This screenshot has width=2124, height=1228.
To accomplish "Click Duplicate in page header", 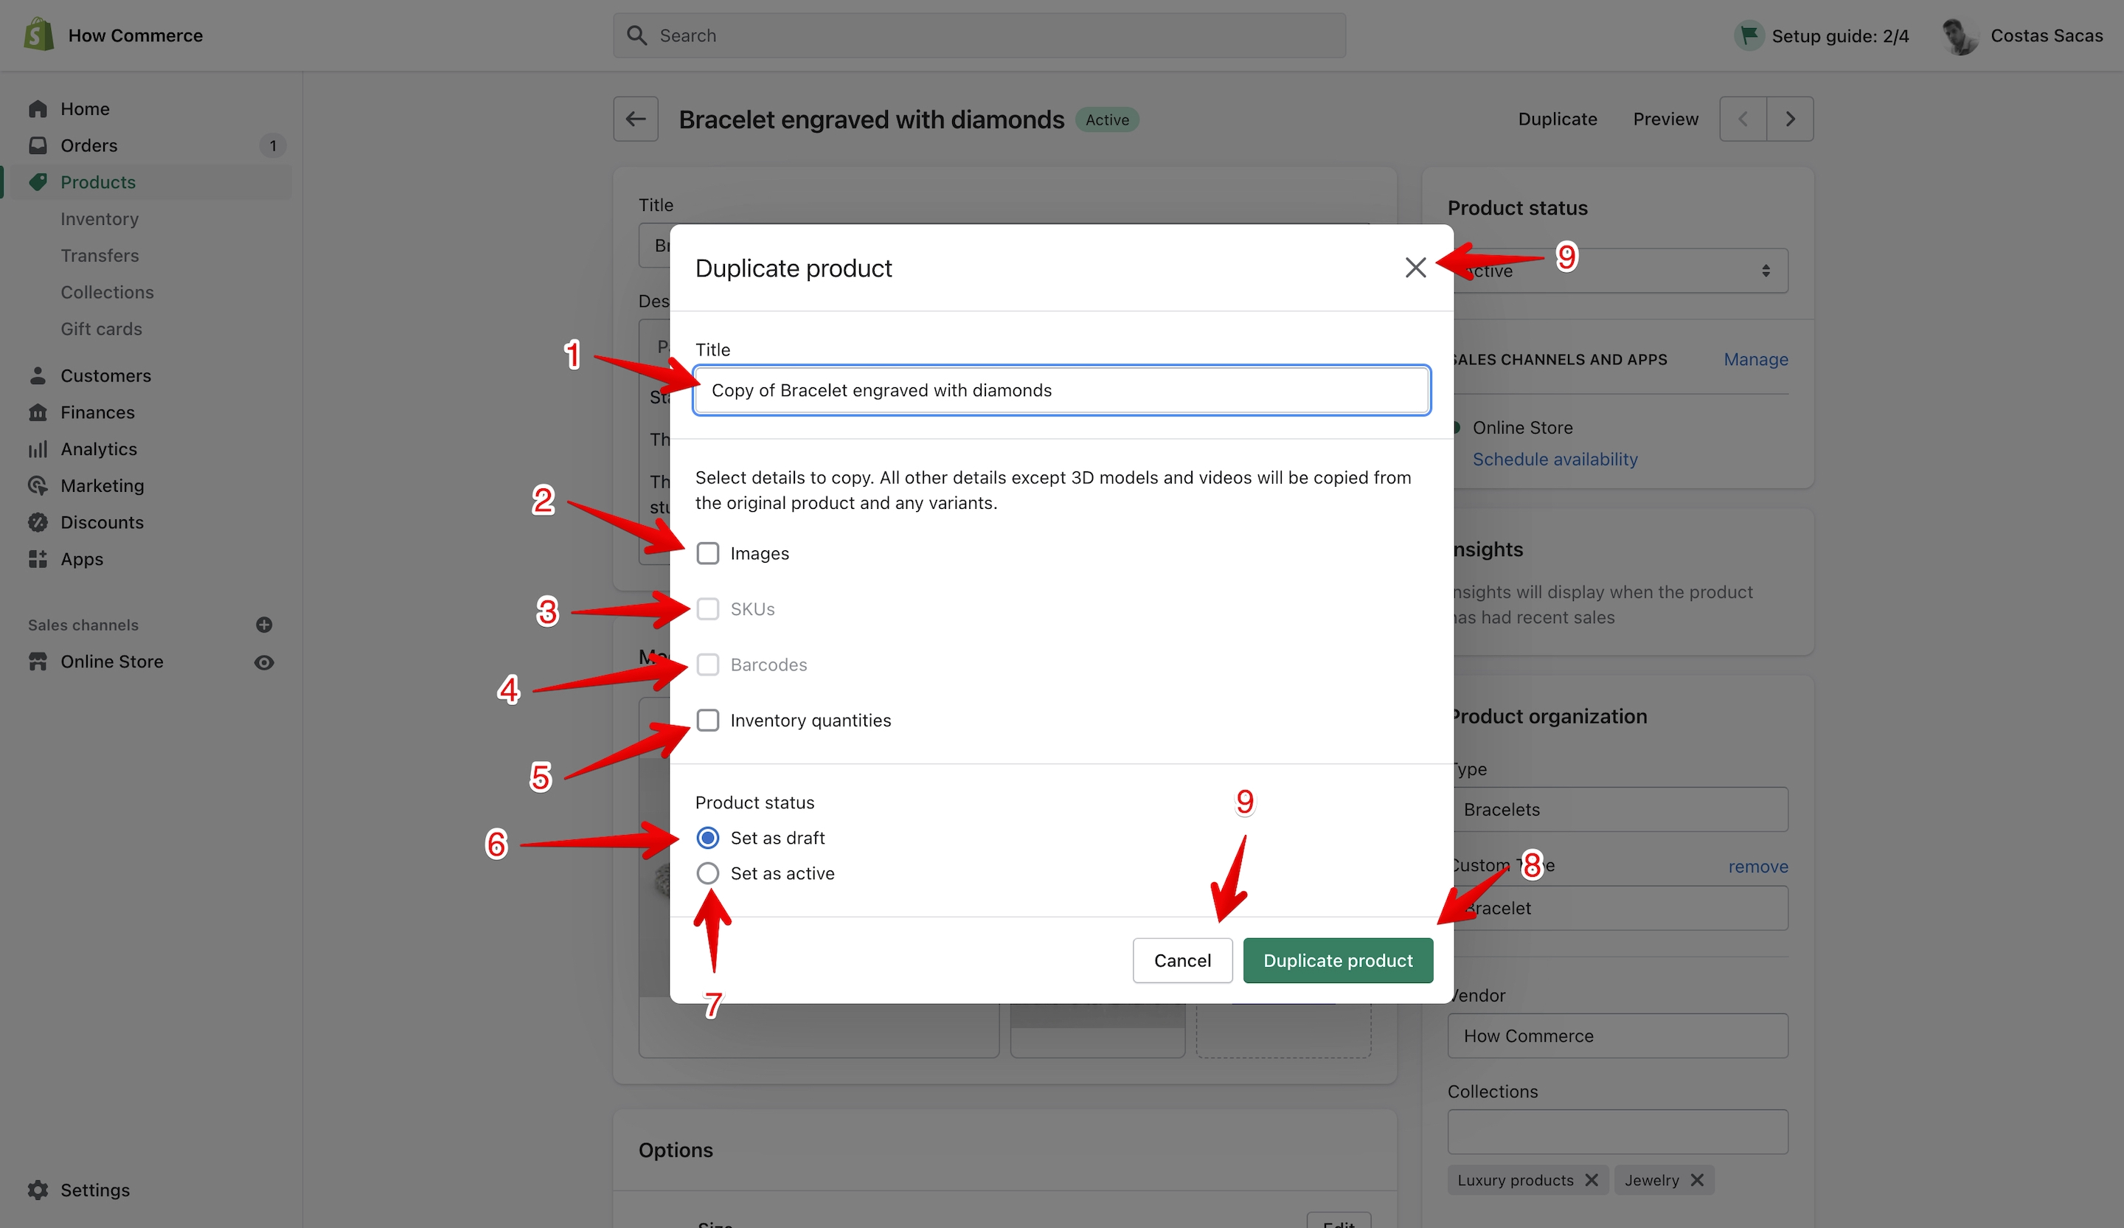I will (1558, 119).
